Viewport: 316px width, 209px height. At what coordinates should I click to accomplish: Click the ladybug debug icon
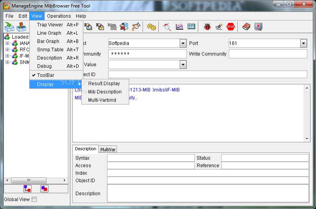tap(207, 26)
